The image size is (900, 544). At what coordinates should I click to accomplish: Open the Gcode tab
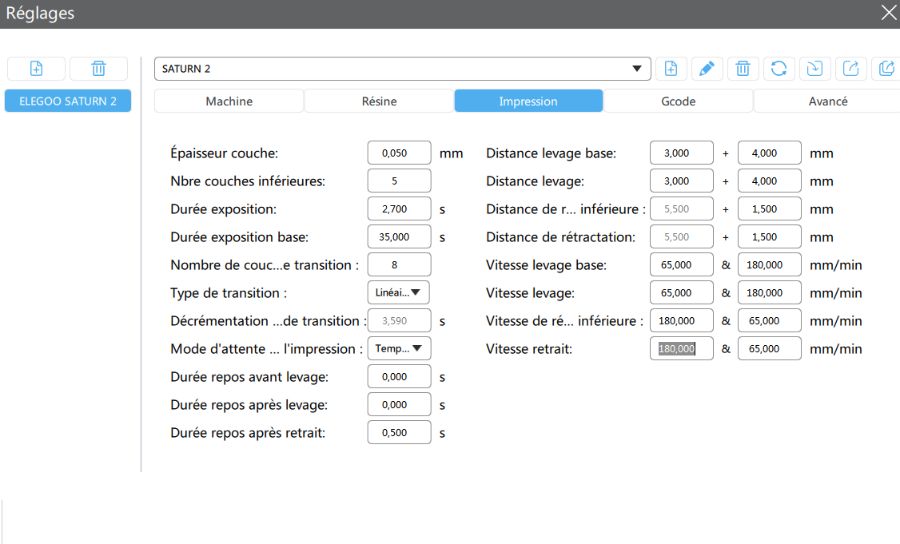coord(678,101)
